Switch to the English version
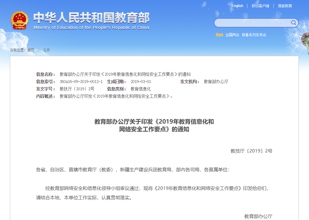This screenshot has height=220, width=309. tap(237, 6)
